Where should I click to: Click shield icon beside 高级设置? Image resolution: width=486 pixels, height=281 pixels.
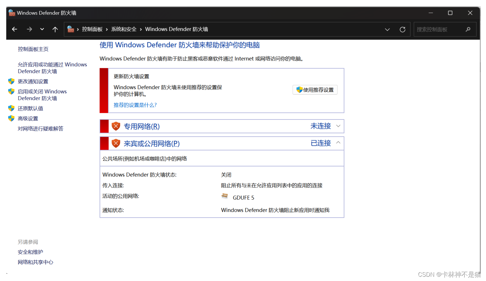click(11, 118)
